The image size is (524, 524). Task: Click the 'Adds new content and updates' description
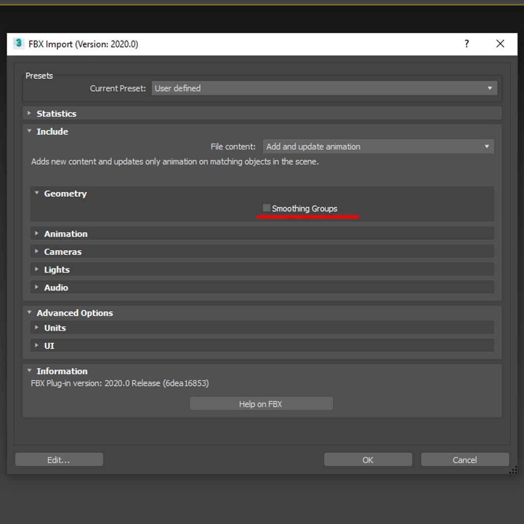click(x=175, y=162)
